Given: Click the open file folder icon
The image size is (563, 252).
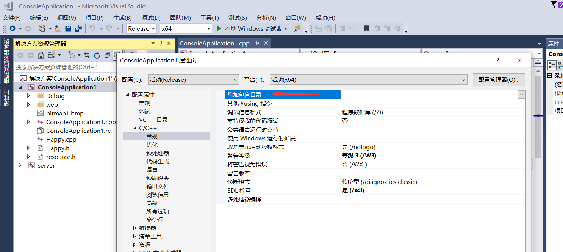Looking at the screenshot, I should [x=58, y=28].
